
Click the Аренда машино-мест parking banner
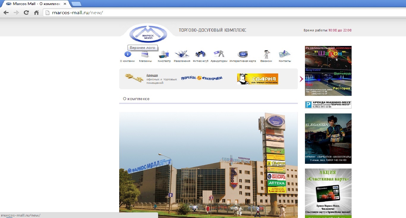tap(328, 105)
